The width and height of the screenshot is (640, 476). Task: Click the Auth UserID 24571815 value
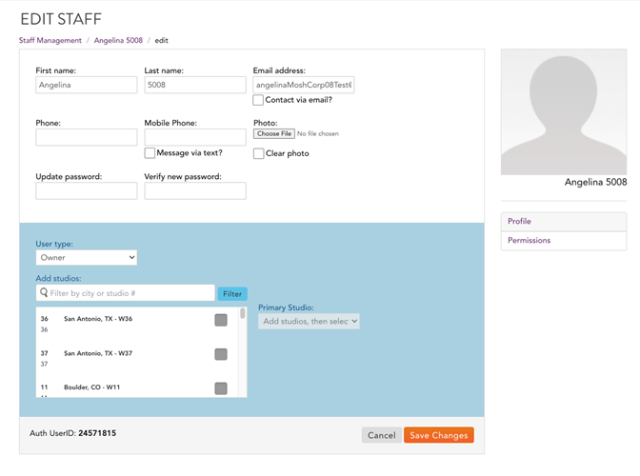click(x=97, y=433)
